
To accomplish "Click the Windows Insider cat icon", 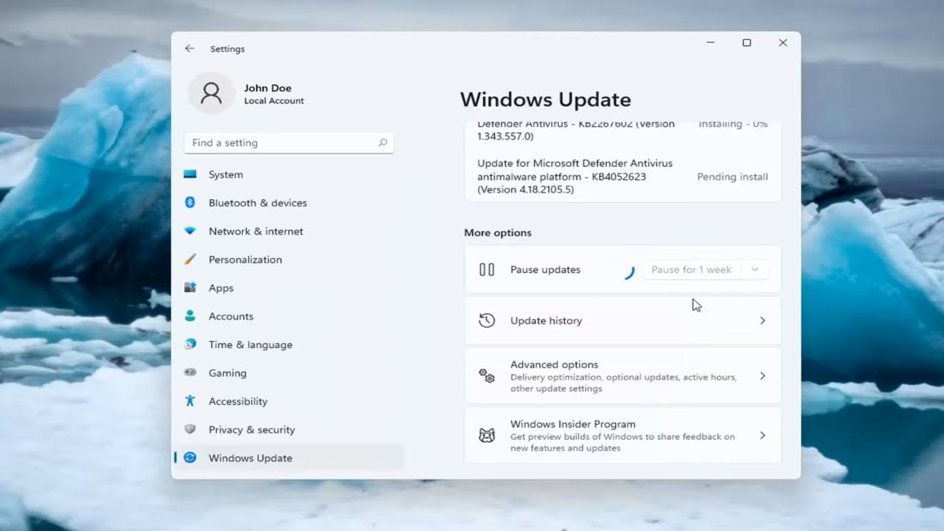I will click(x=487, y=436).
